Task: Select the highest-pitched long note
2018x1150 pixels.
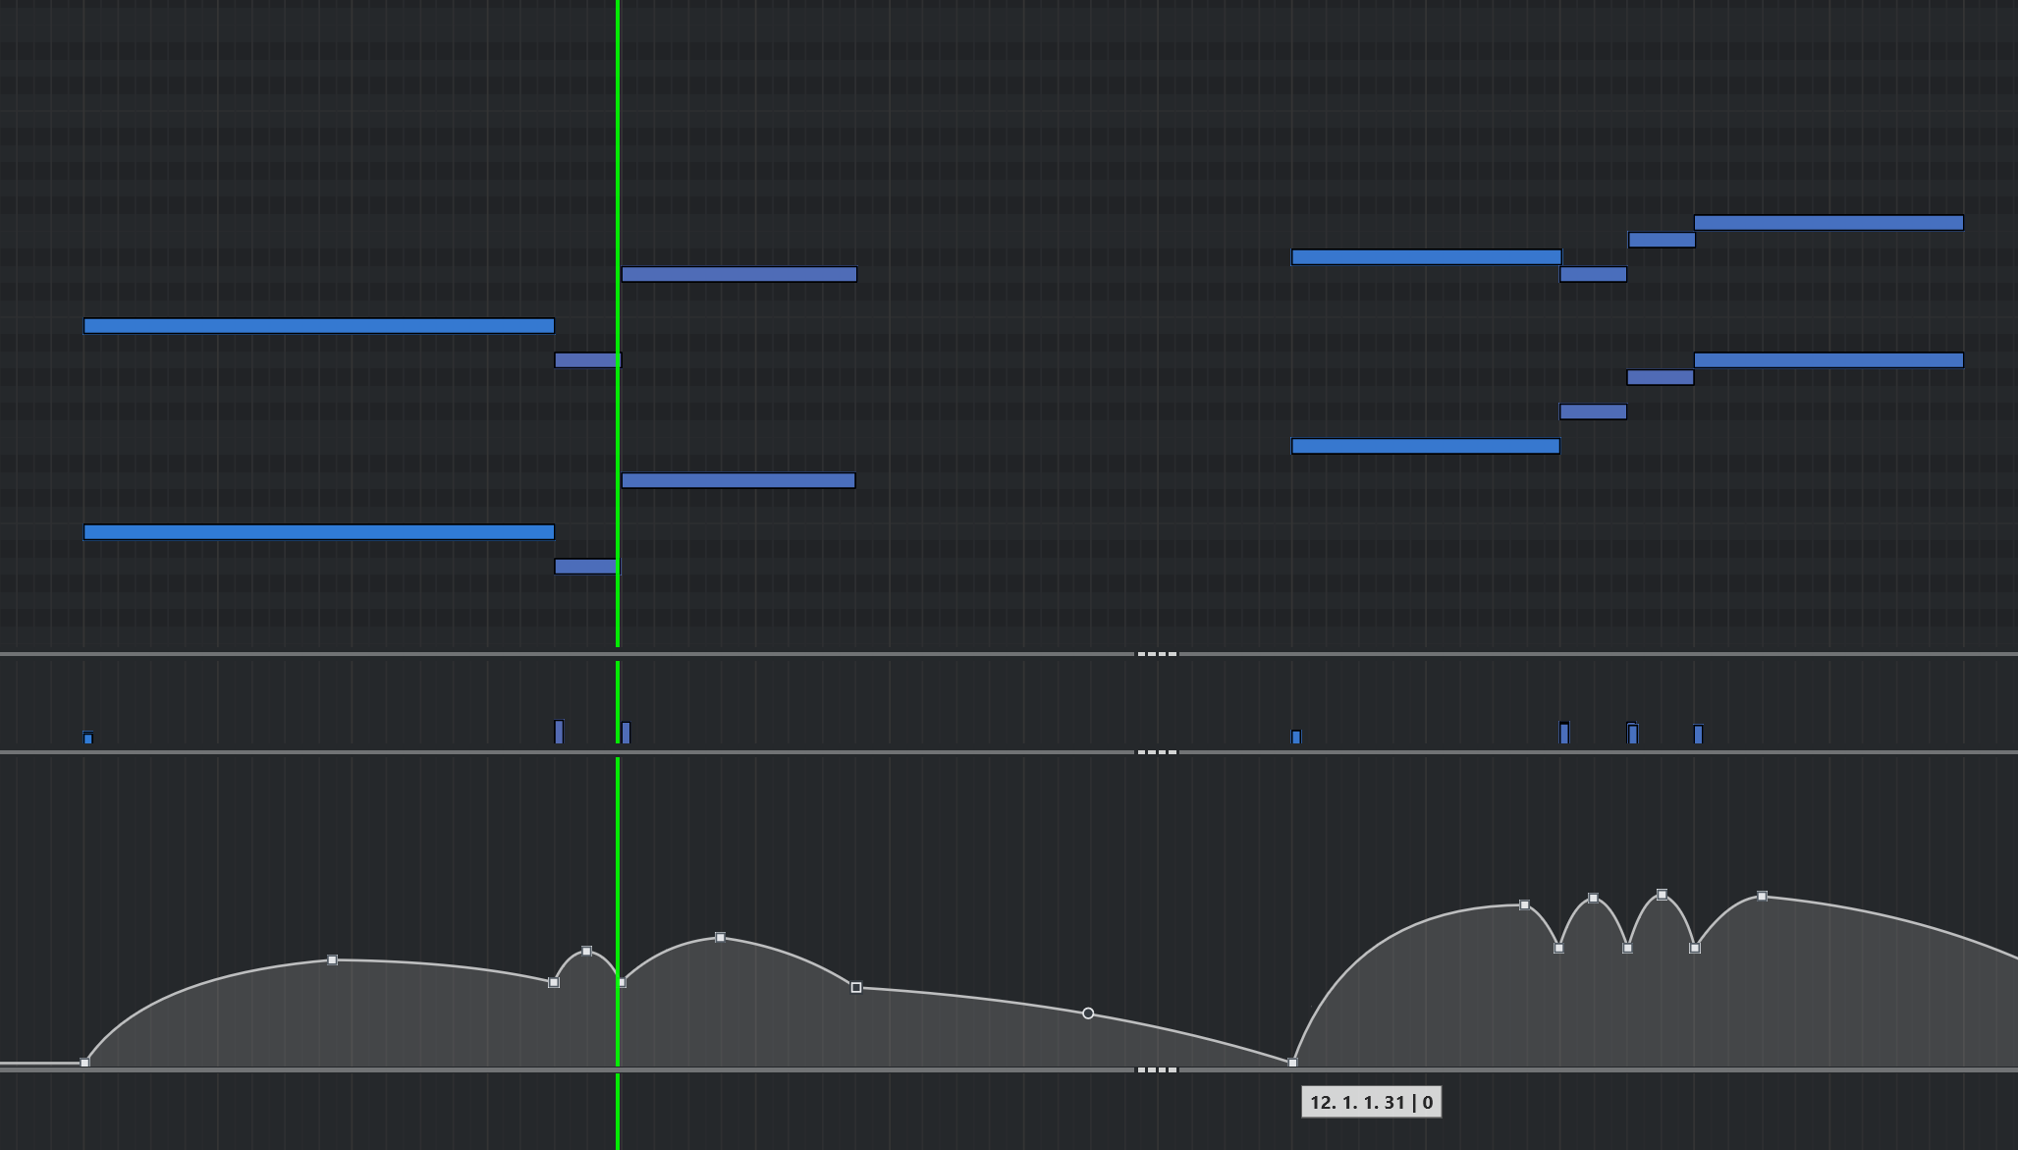Action: click(1827, 223)
